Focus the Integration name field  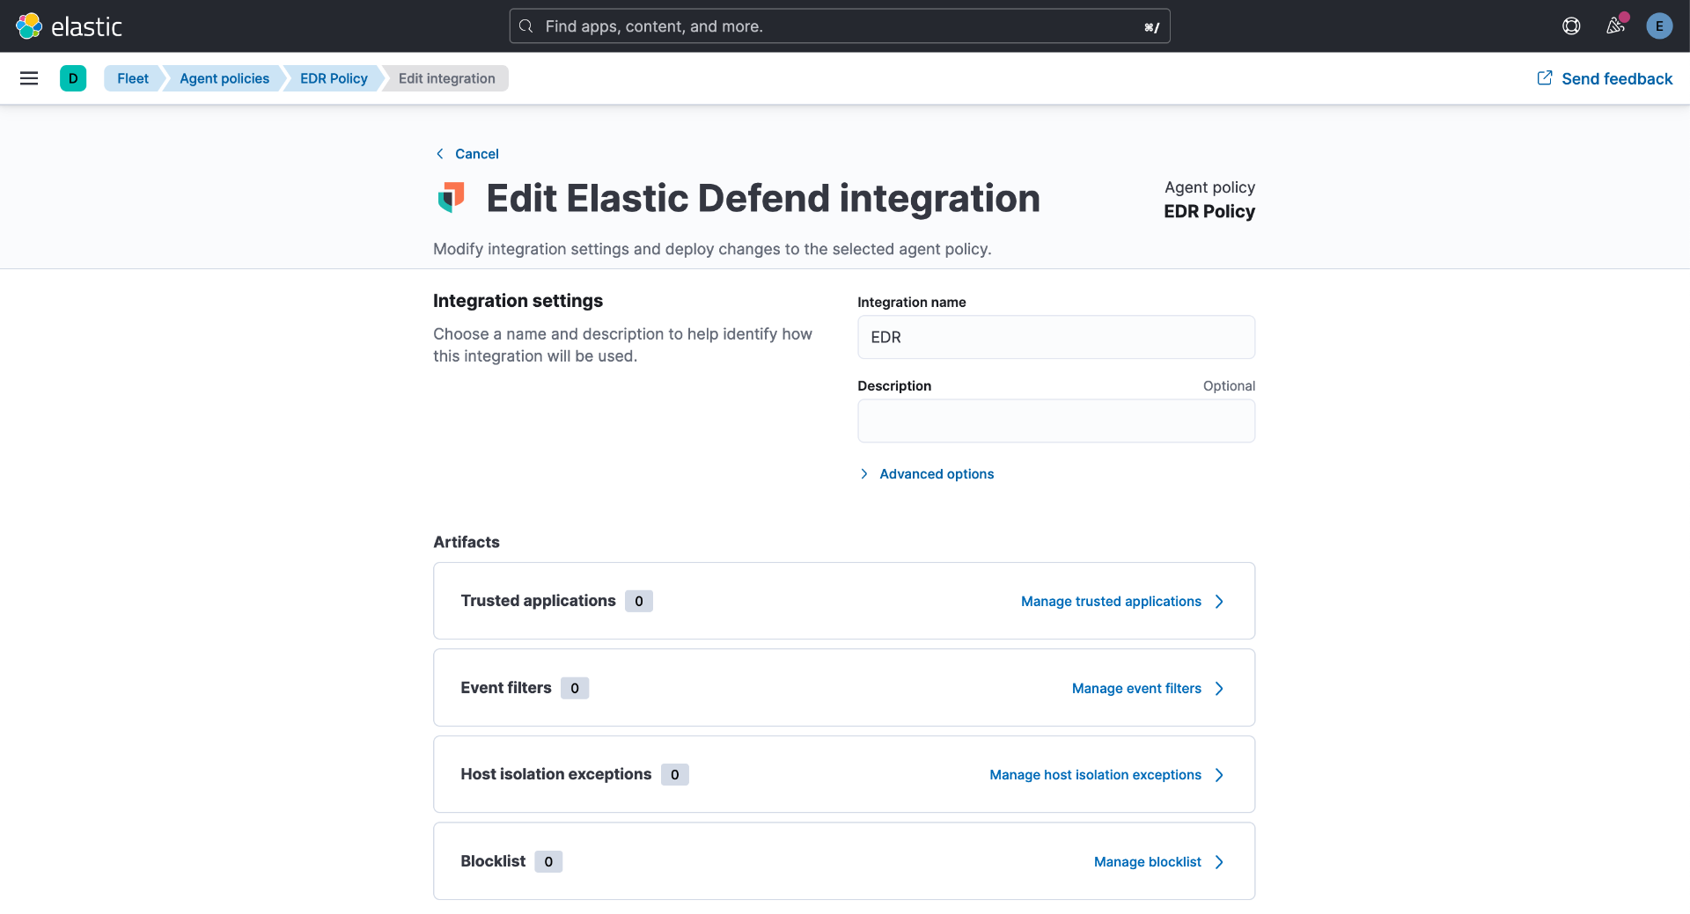click(1056, 337)
